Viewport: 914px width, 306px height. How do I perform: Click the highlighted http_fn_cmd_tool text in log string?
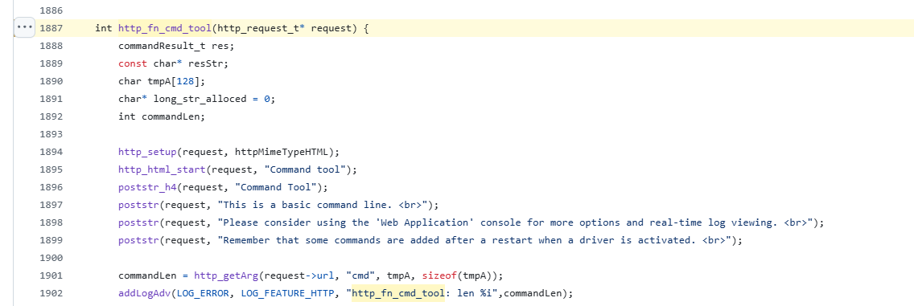pos(399,294)
